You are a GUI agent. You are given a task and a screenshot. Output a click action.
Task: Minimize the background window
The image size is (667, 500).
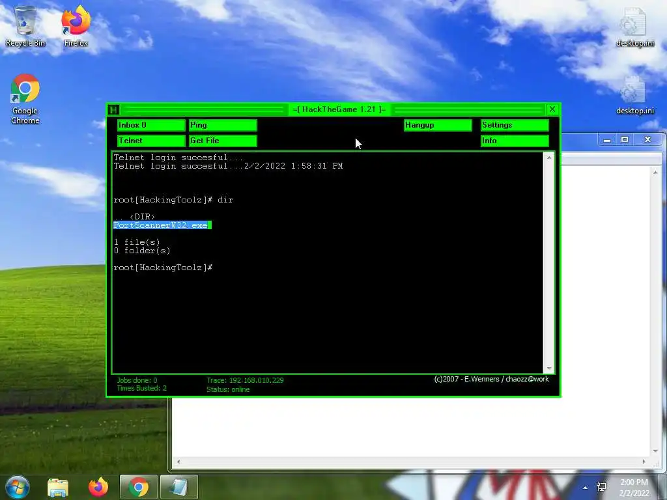coord(607,139)
